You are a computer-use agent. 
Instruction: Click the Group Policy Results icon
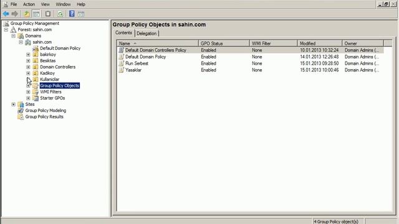coord(21,117)
